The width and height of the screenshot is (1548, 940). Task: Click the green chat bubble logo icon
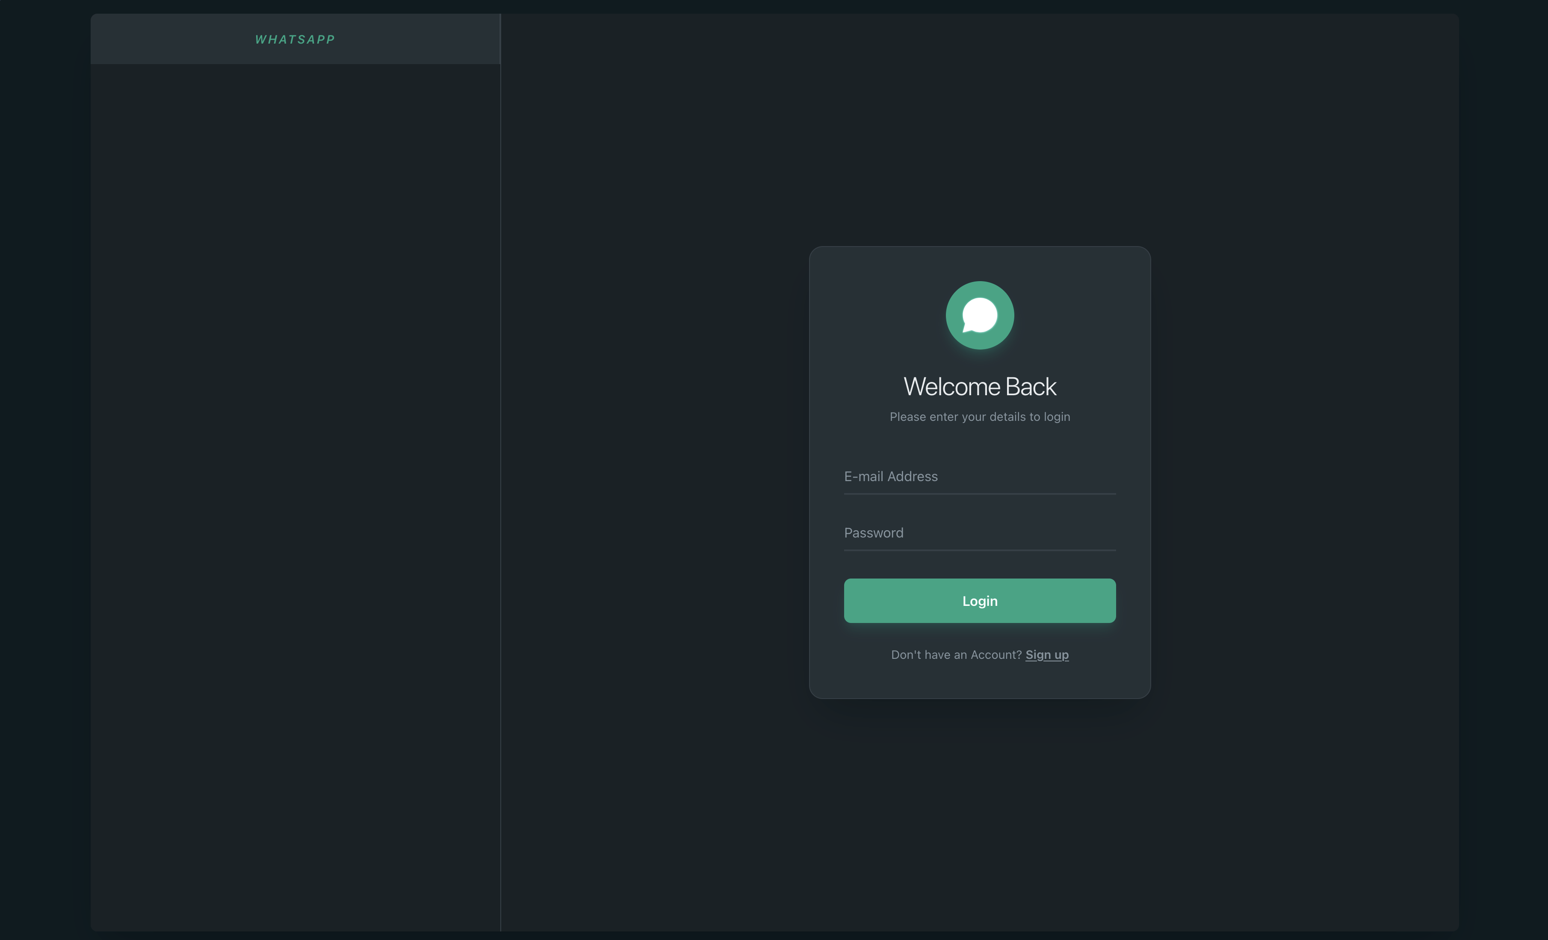pos(979,315)
